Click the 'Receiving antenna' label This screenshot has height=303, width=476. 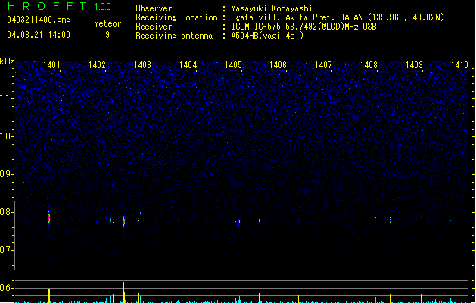pos(174,36)
